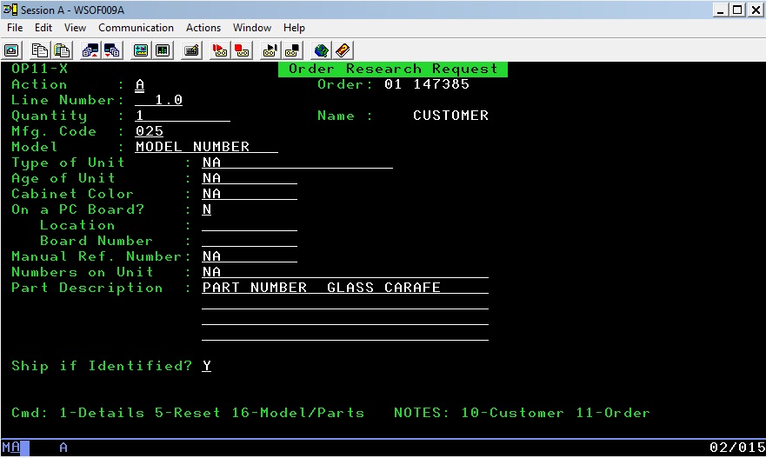Click the help book icon in toolbar

click(343, 50)
